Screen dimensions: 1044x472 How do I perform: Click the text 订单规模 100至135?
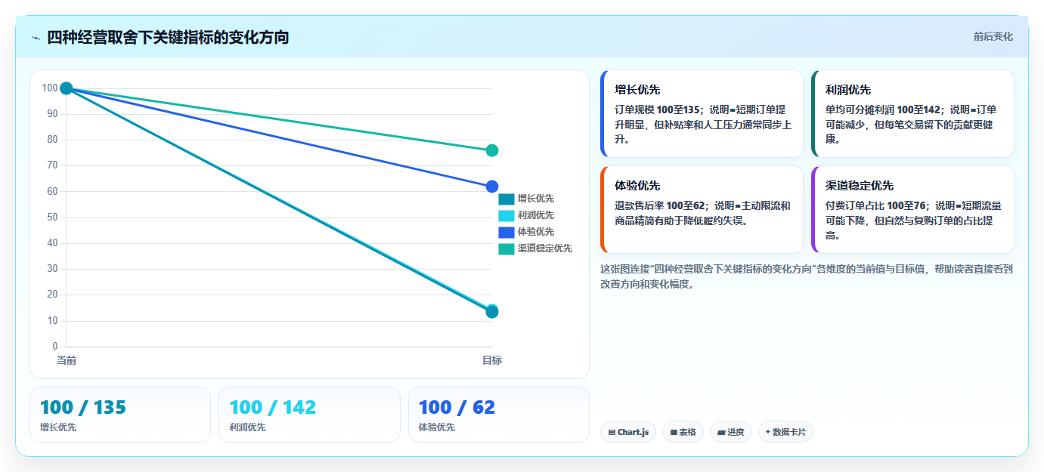click(658, 110)
